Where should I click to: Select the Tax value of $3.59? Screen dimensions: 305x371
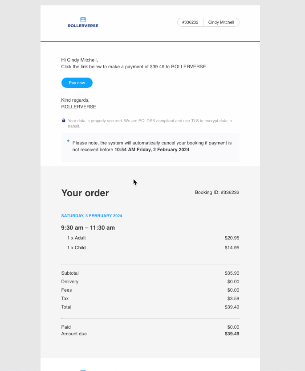(233, 298)
